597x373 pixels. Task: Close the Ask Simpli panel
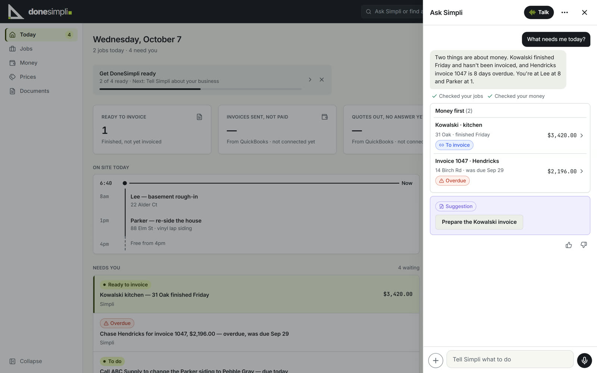[x=584, y=12]
